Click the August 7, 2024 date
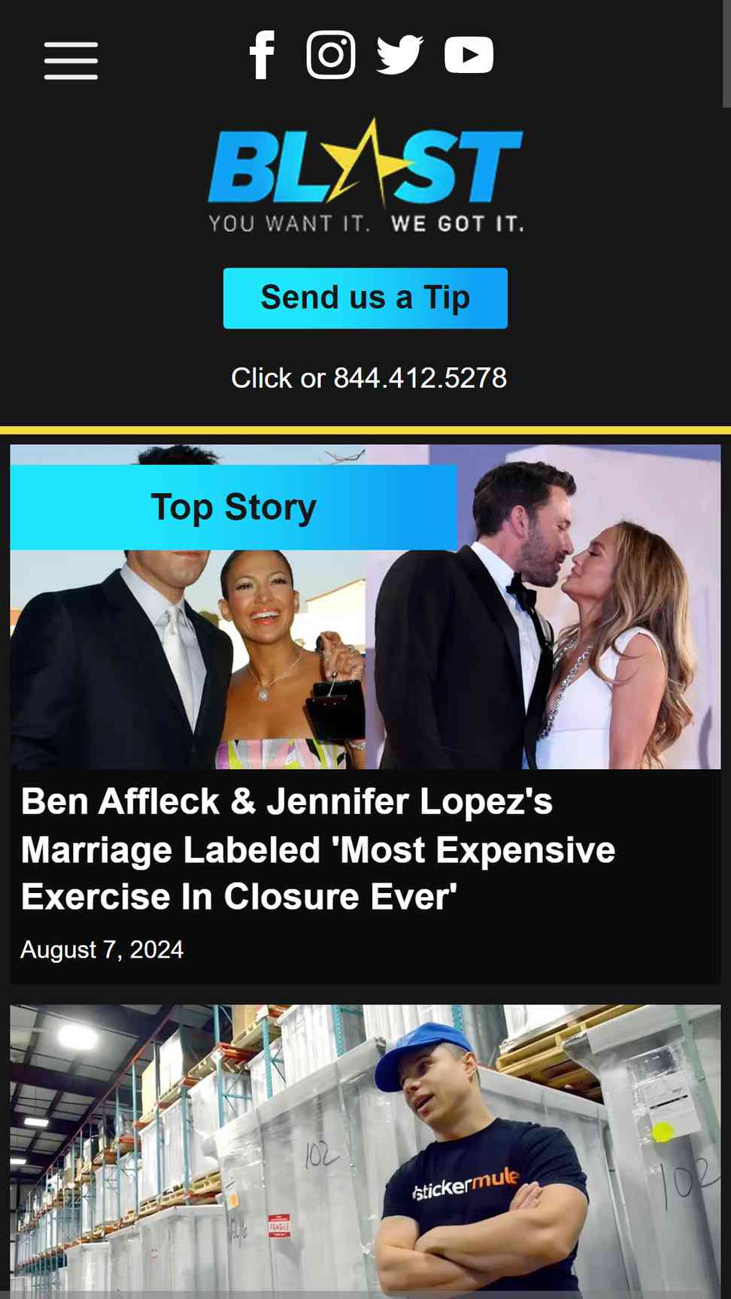 pos(102,949)
